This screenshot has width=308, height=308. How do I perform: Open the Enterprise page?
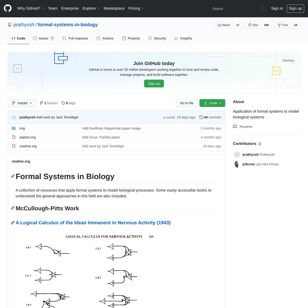(x=70, y=8)
